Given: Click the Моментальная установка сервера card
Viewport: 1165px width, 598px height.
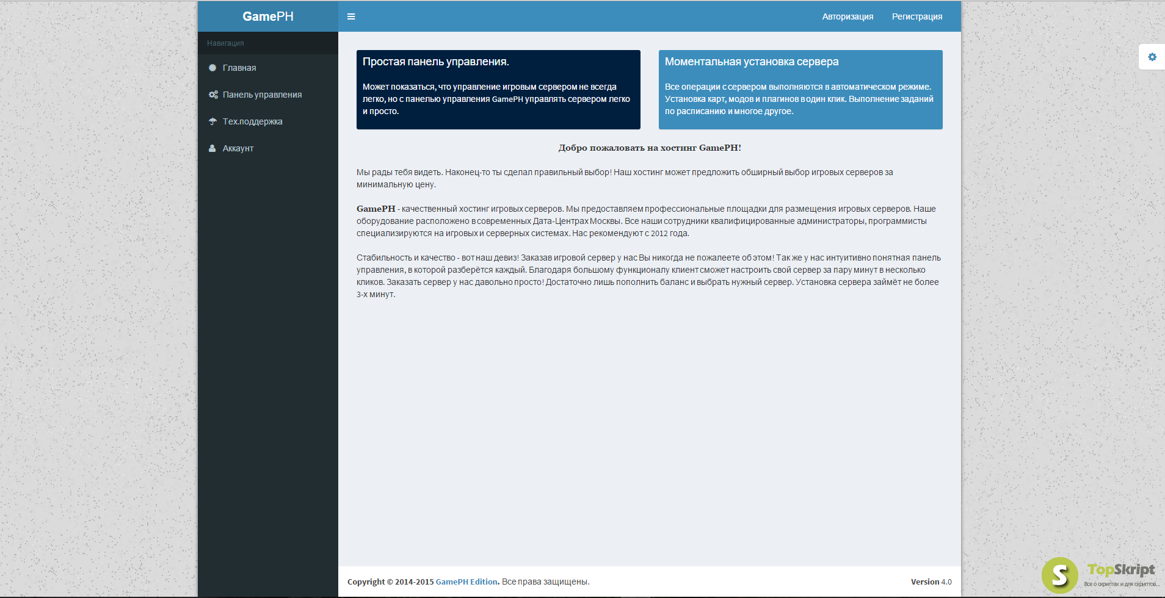Looking at the screenshot, I should [800, 90].
